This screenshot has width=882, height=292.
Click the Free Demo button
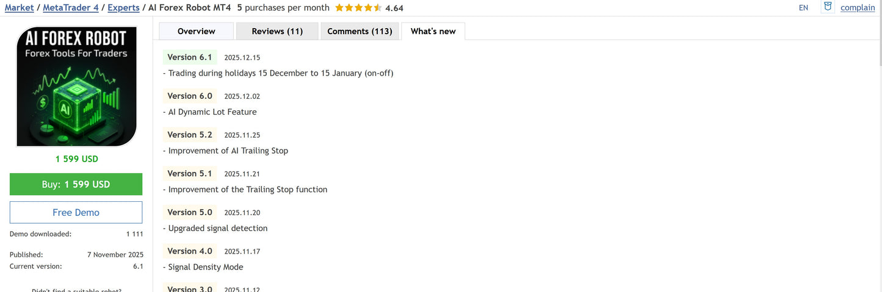[x=76, y=212]
